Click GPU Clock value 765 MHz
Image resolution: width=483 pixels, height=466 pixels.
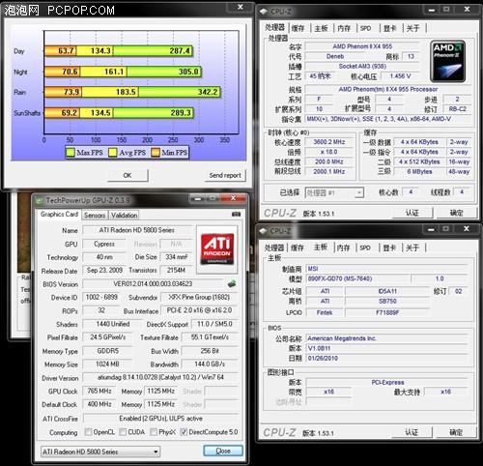point(99,391)
